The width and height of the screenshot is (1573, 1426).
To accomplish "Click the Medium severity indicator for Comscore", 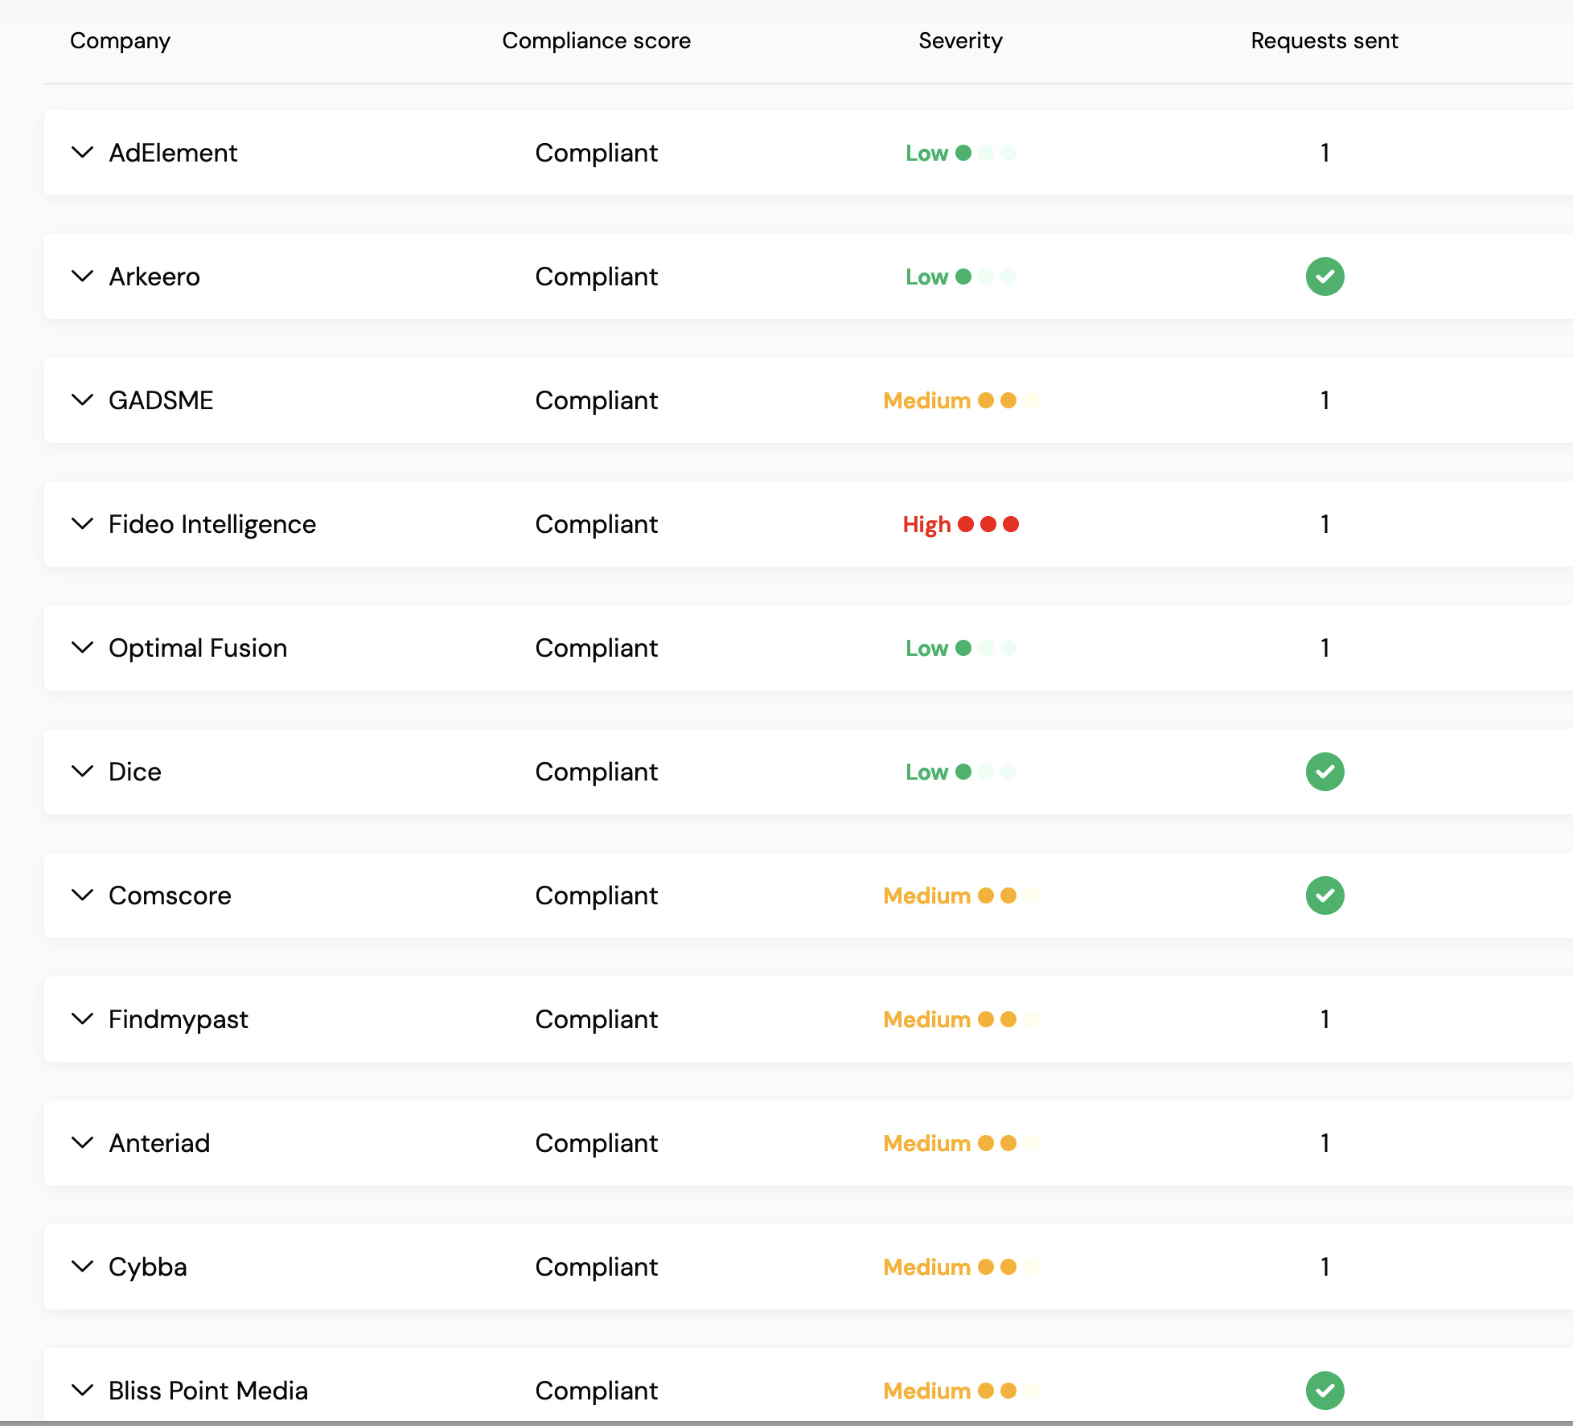I will pos(961,895).
